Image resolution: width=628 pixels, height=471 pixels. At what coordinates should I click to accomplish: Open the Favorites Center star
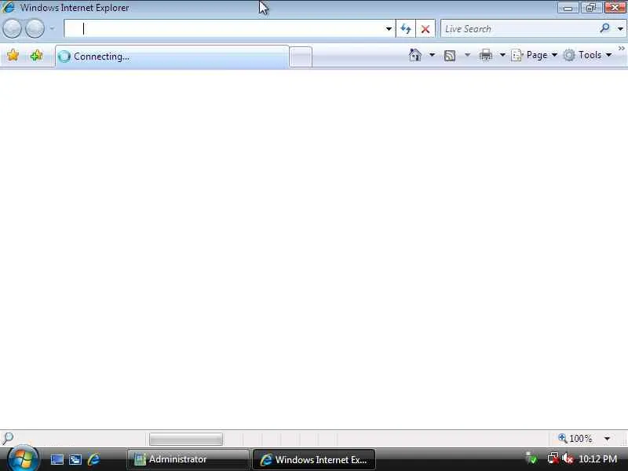tap(13, 55)
